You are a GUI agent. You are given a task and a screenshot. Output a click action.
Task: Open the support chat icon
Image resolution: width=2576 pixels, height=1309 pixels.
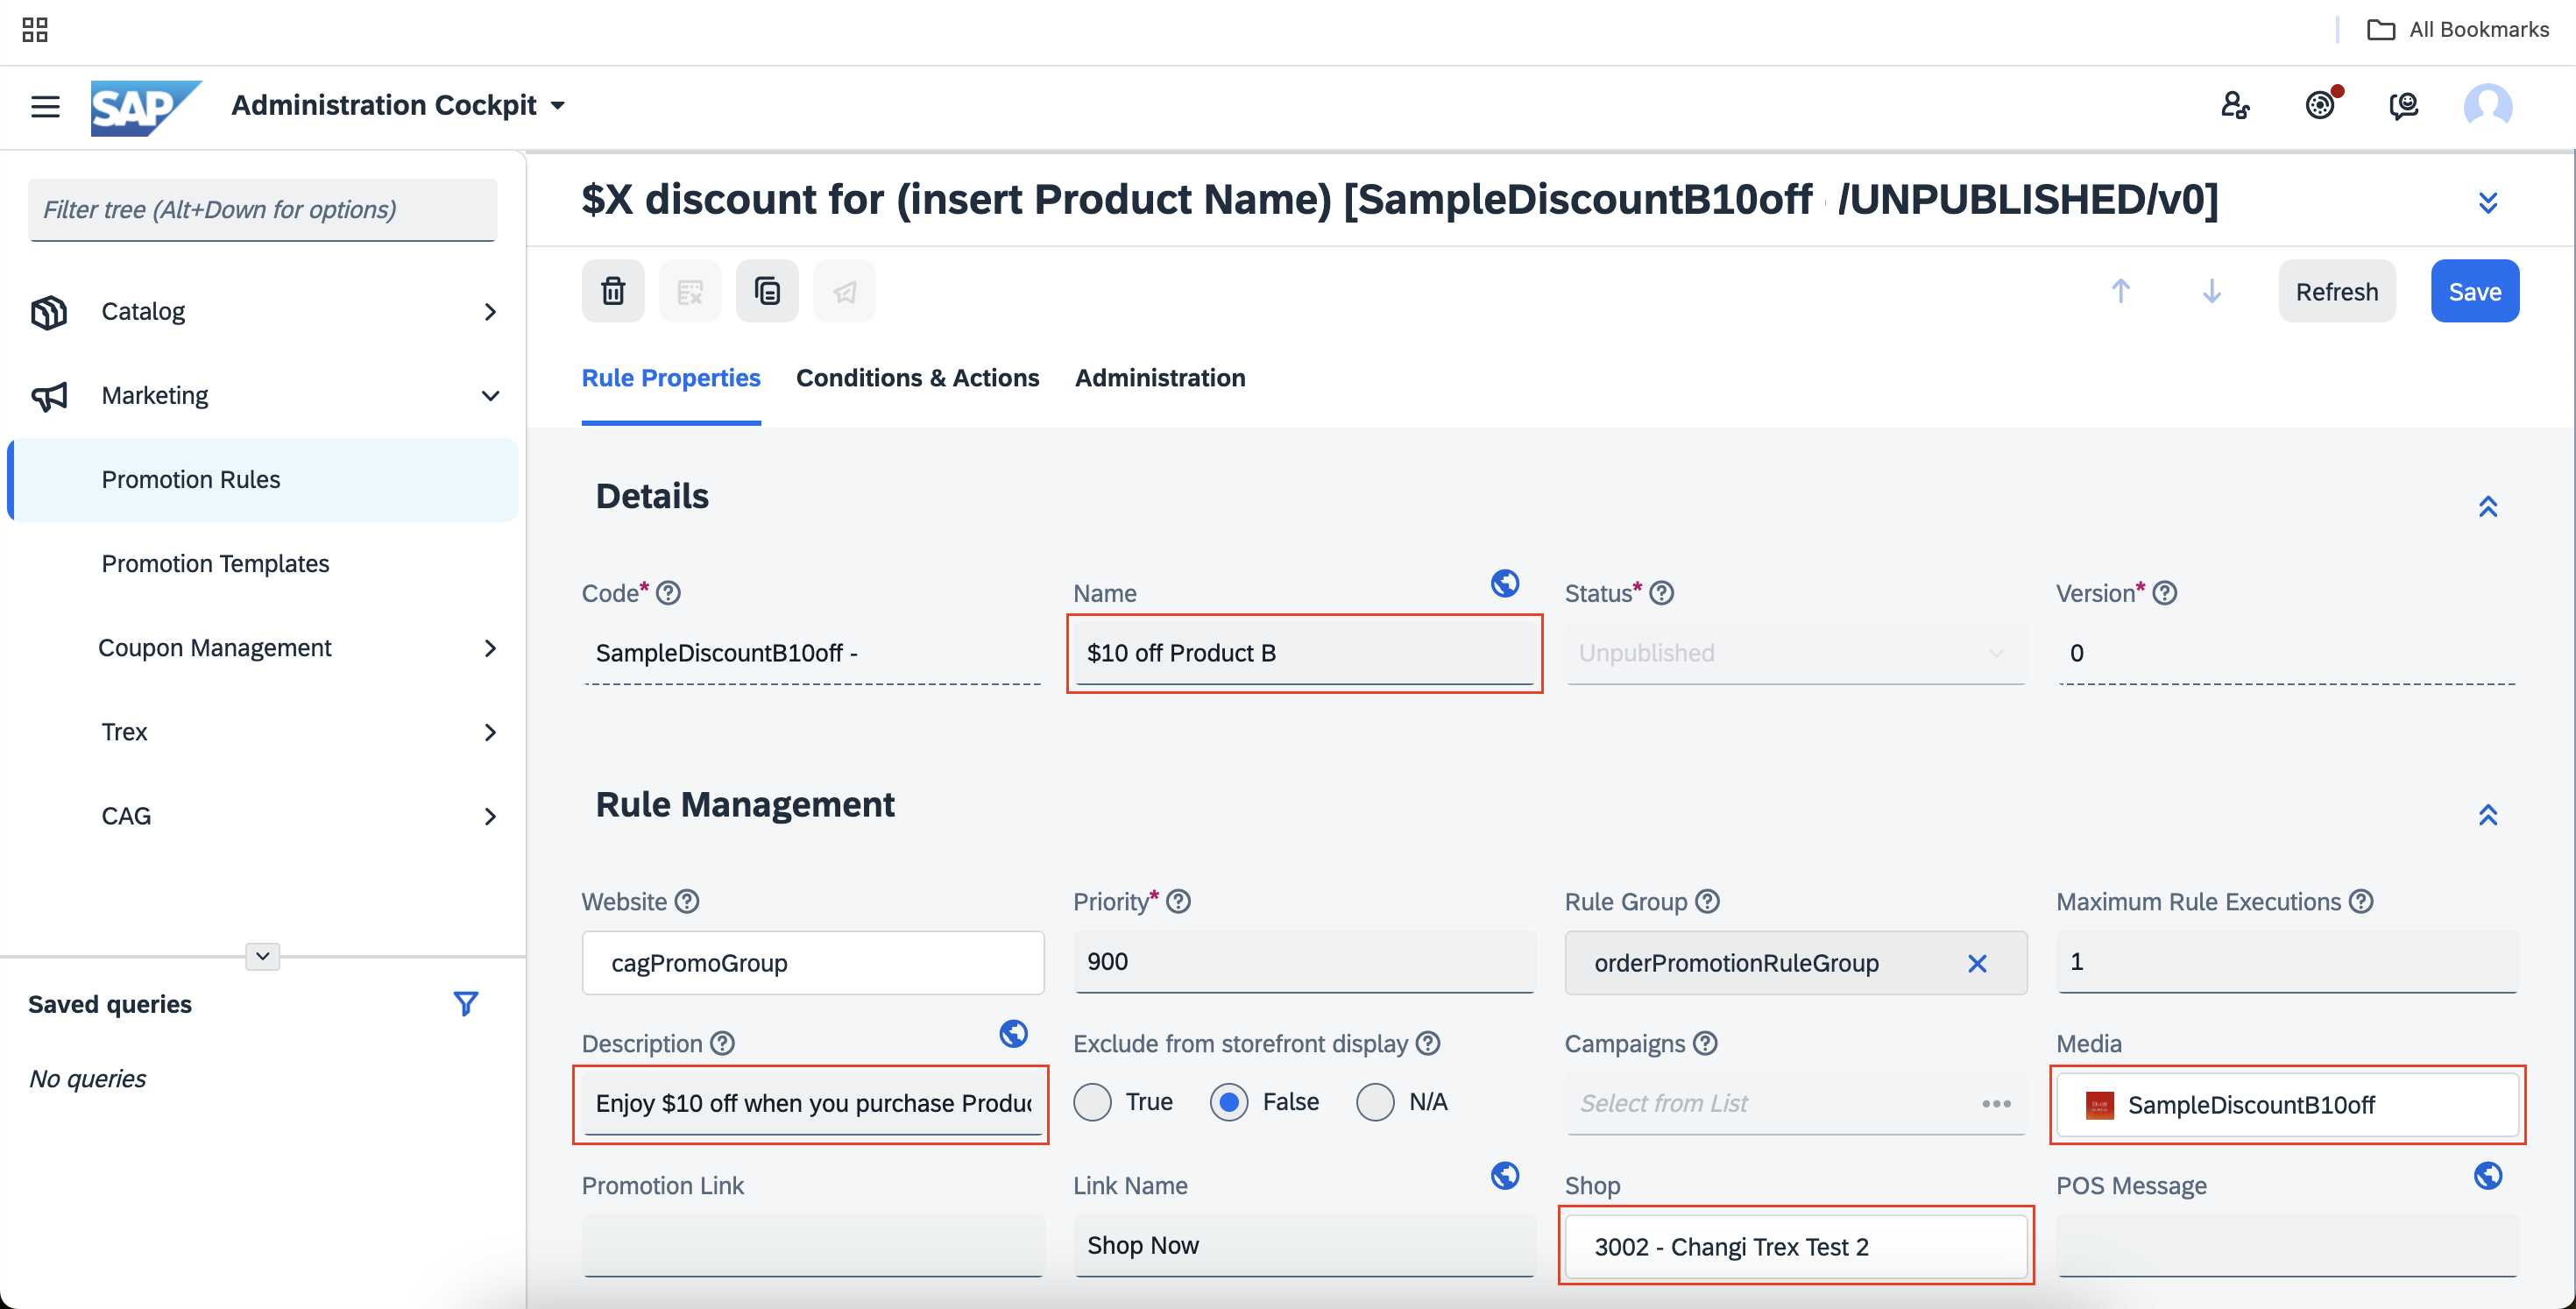[x=2404, y=105]
